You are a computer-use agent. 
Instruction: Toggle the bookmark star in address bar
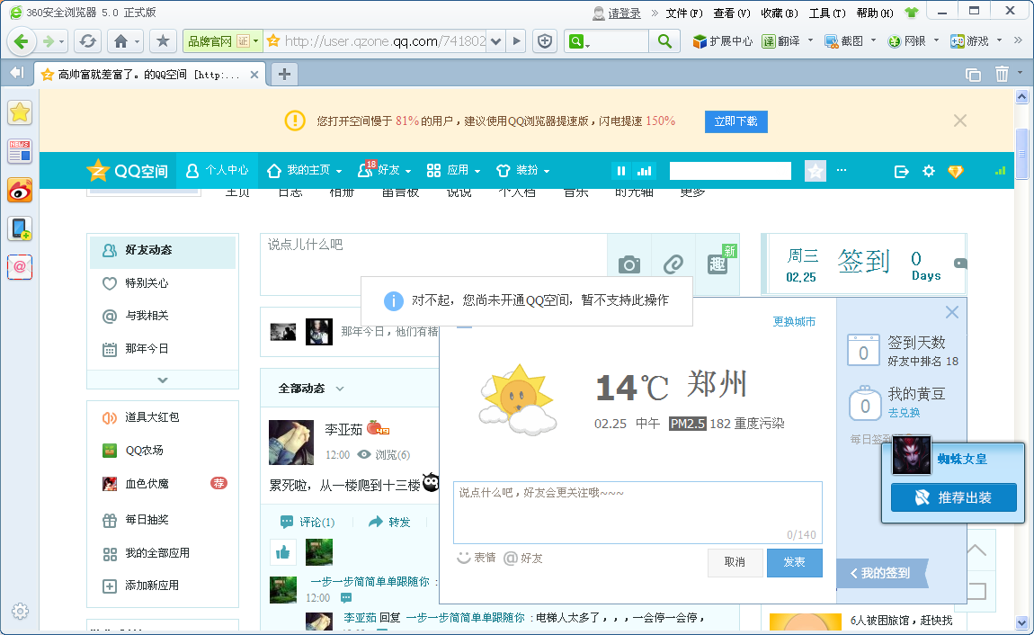(162, 40)
